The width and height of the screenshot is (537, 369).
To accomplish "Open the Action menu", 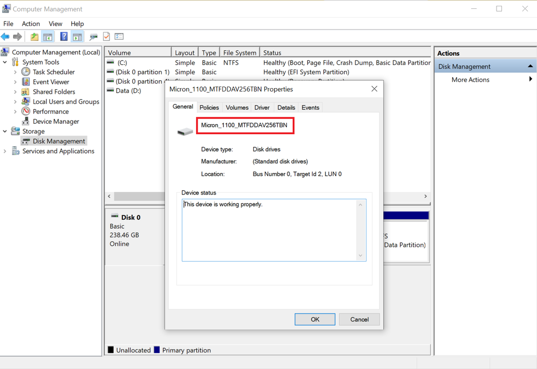I will [x=31, y=24].
